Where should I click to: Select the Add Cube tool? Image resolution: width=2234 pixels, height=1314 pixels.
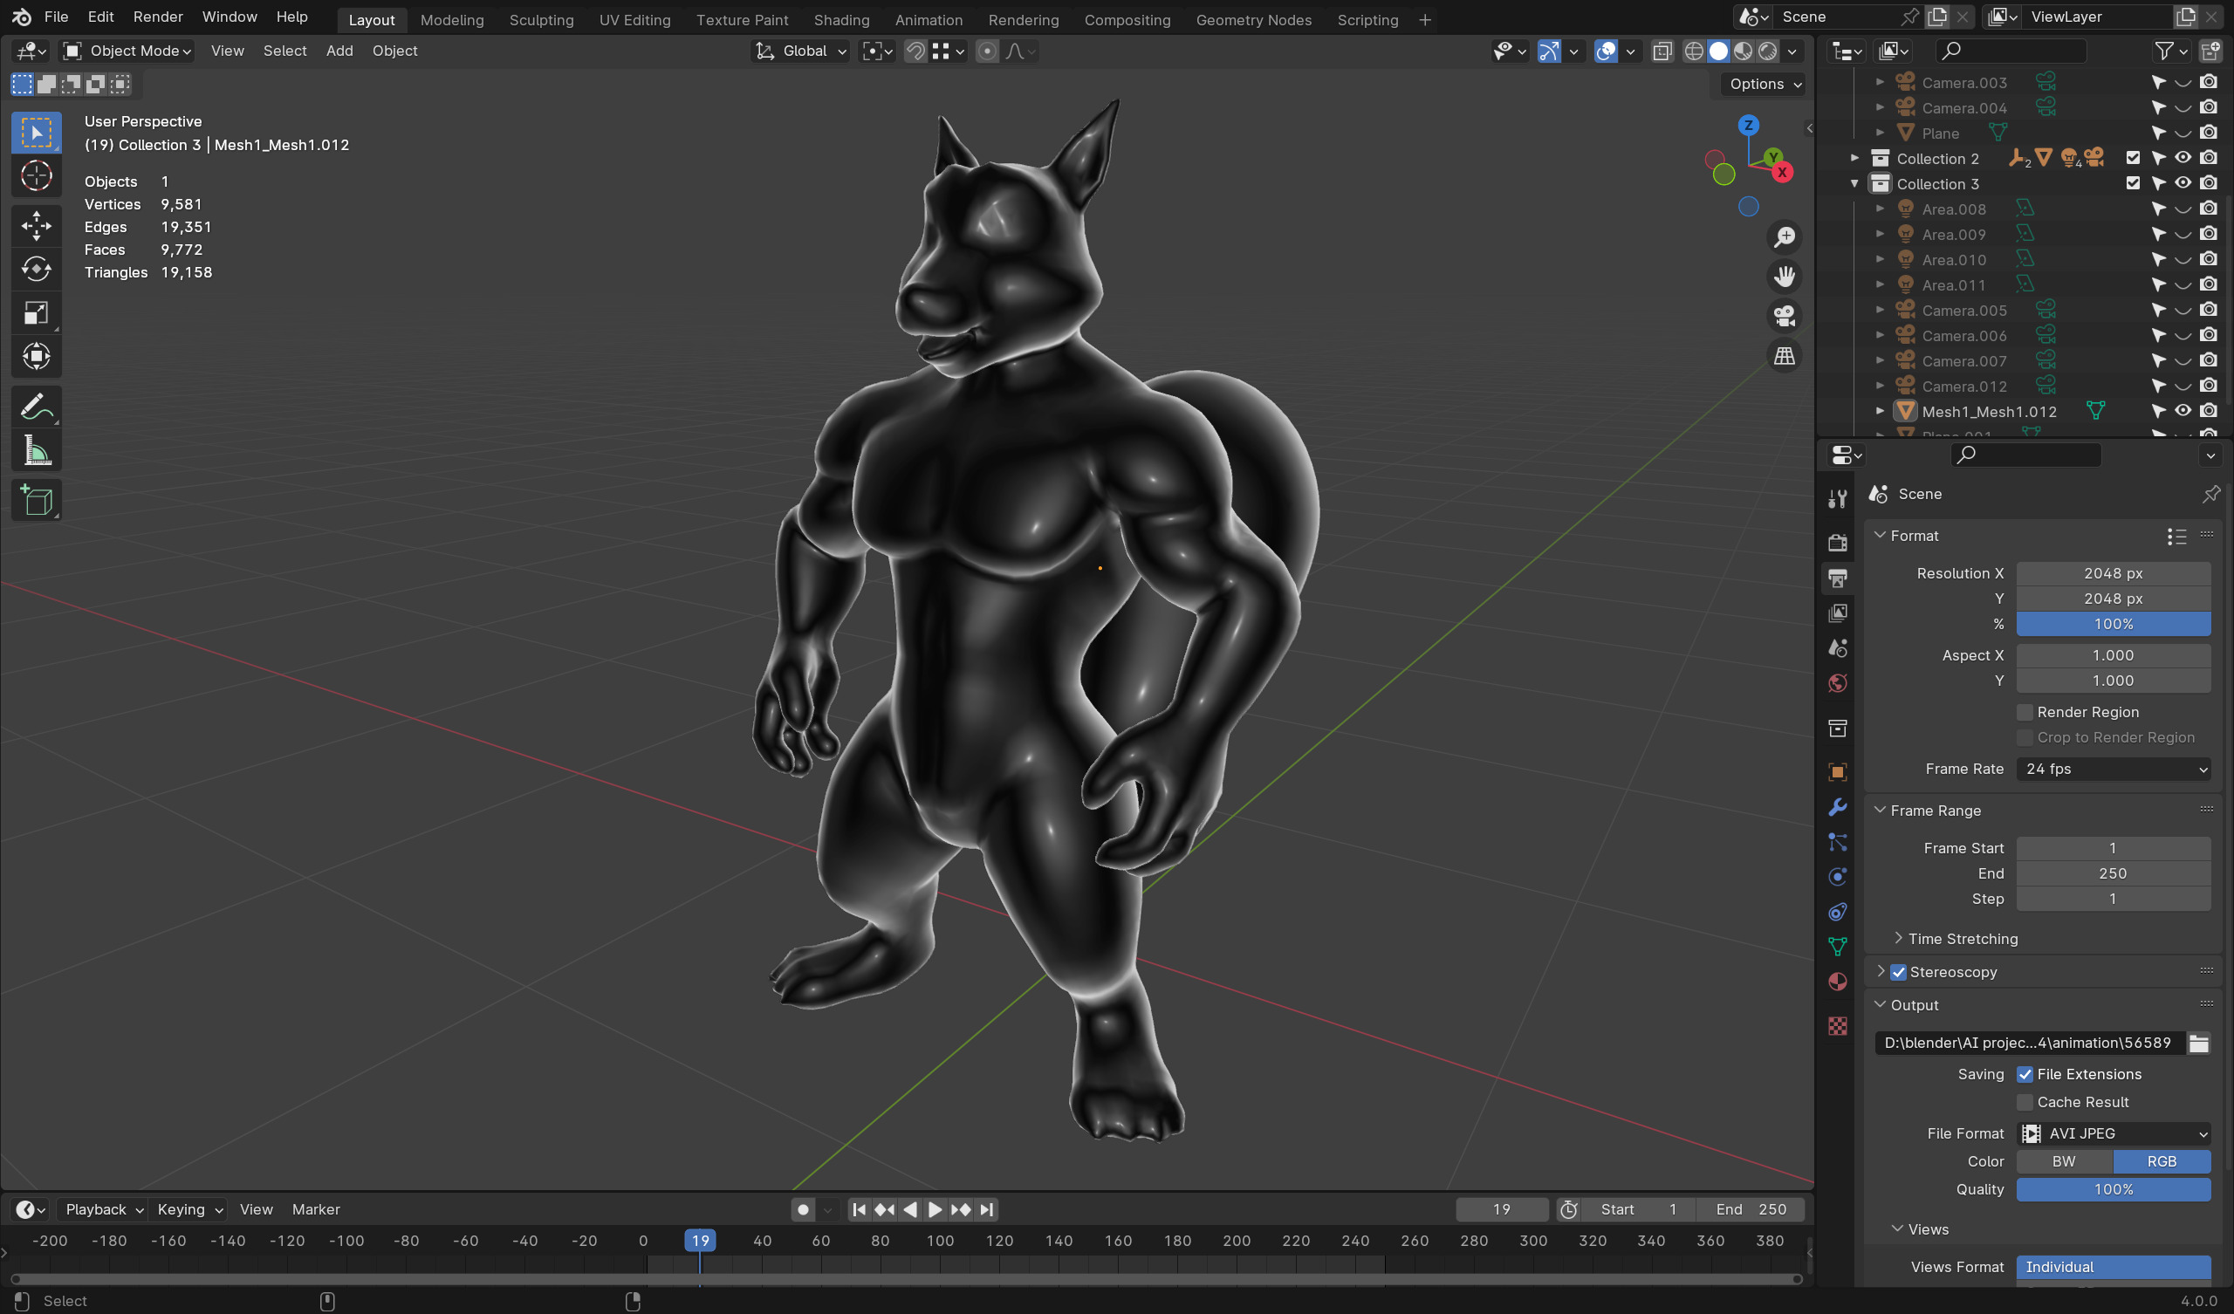pyautogui.click(x=37, y=501)
